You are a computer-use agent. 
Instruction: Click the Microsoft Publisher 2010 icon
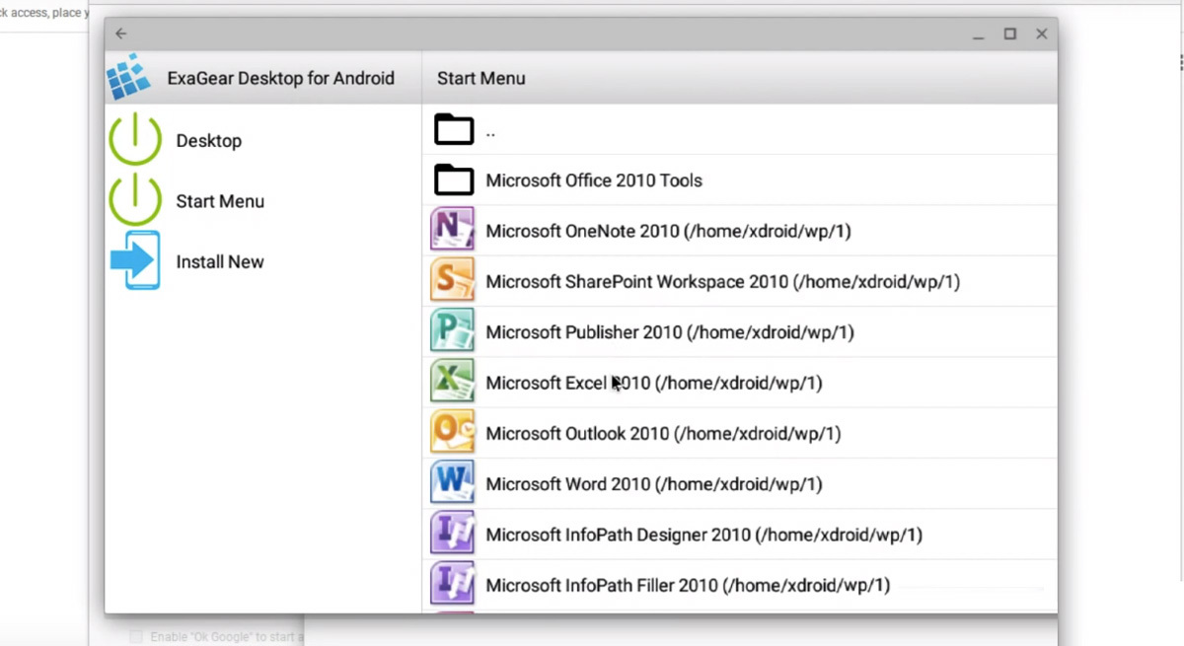[452, 331]
